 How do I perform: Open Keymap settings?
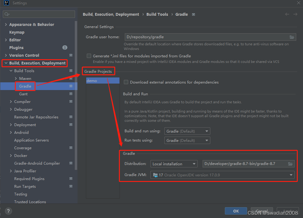tap(17, 32)
